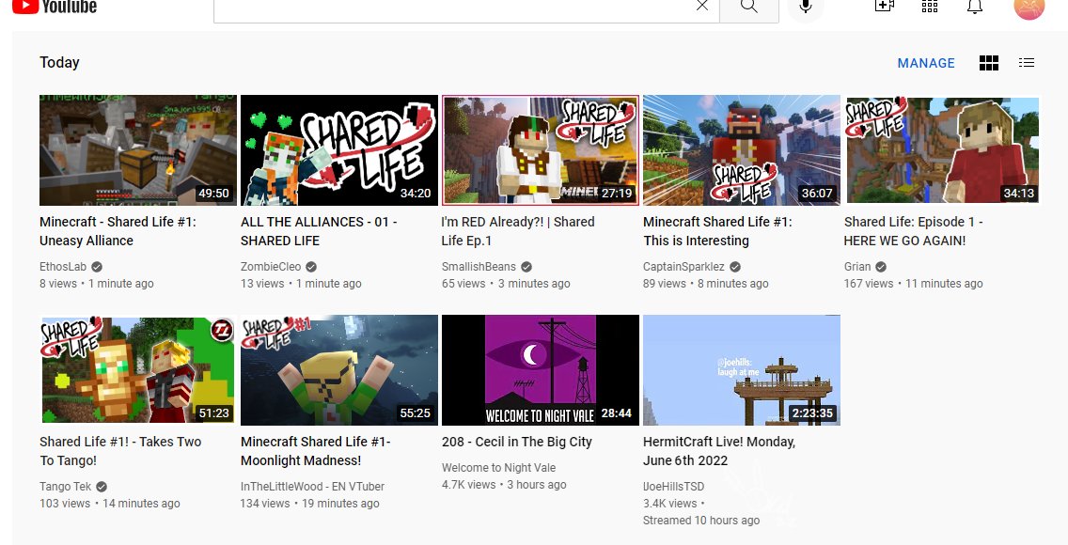Click '65 views • 3 minutes ago' text
The image size is (1068, 545).
coord(506,284)
